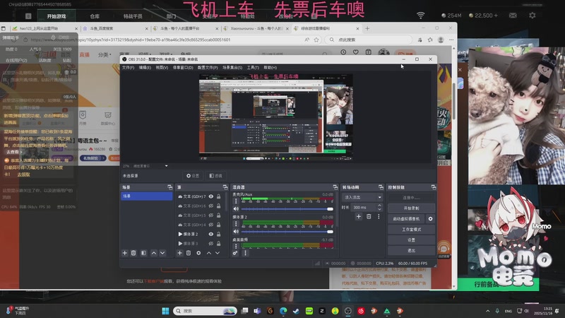Show the 文本 (GDI+) 4 source
565x318 pixels.
coord(210,225)
